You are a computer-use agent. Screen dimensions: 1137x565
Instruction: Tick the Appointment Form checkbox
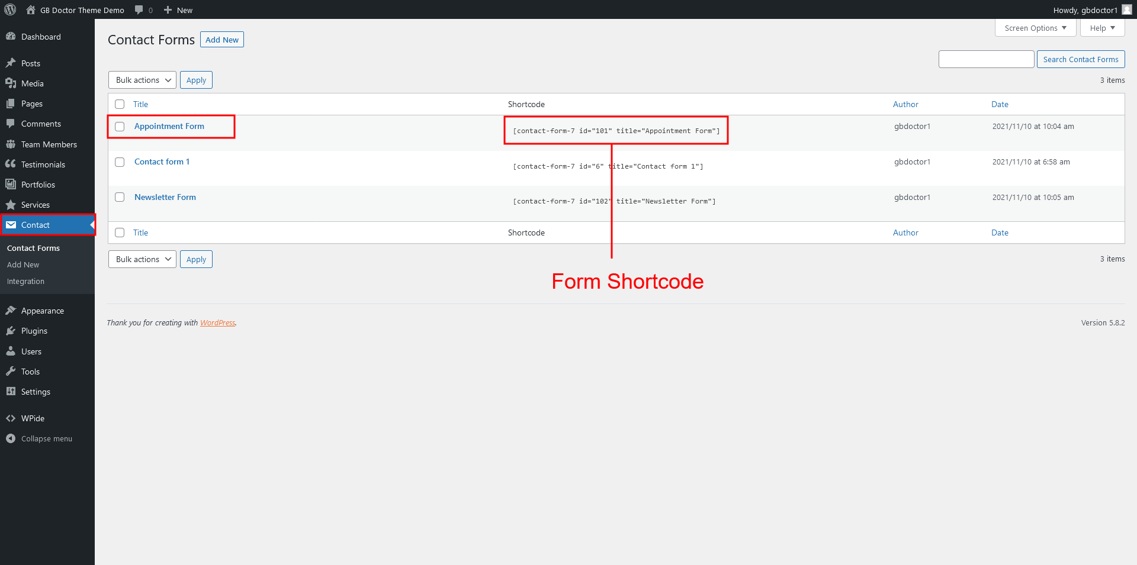click(120, 127)
